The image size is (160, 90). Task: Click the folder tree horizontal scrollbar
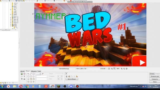click(6, 30)
